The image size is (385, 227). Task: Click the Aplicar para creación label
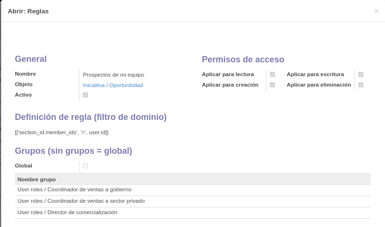tap(230, 85)
